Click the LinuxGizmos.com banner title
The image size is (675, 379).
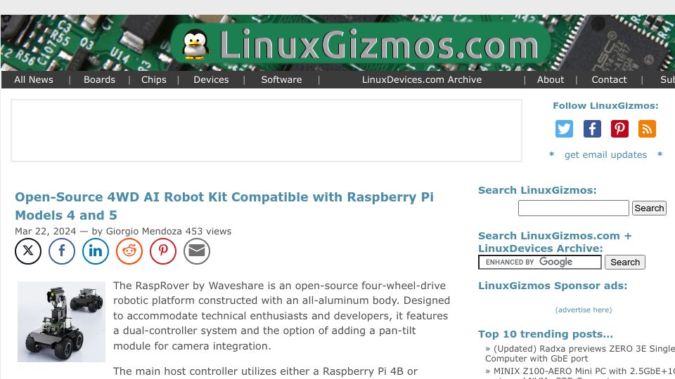click(x=379, y=44)
